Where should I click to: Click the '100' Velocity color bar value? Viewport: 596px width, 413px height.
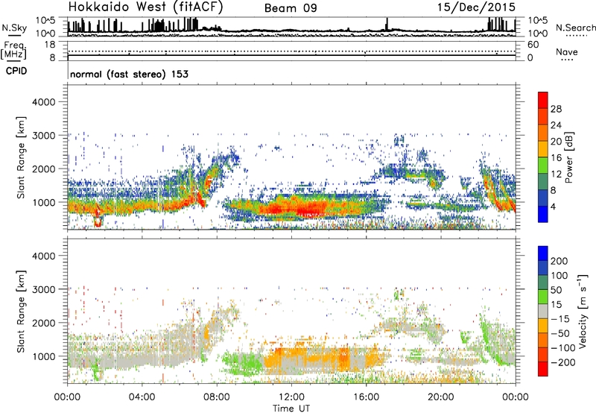click(x=559, y=276)
